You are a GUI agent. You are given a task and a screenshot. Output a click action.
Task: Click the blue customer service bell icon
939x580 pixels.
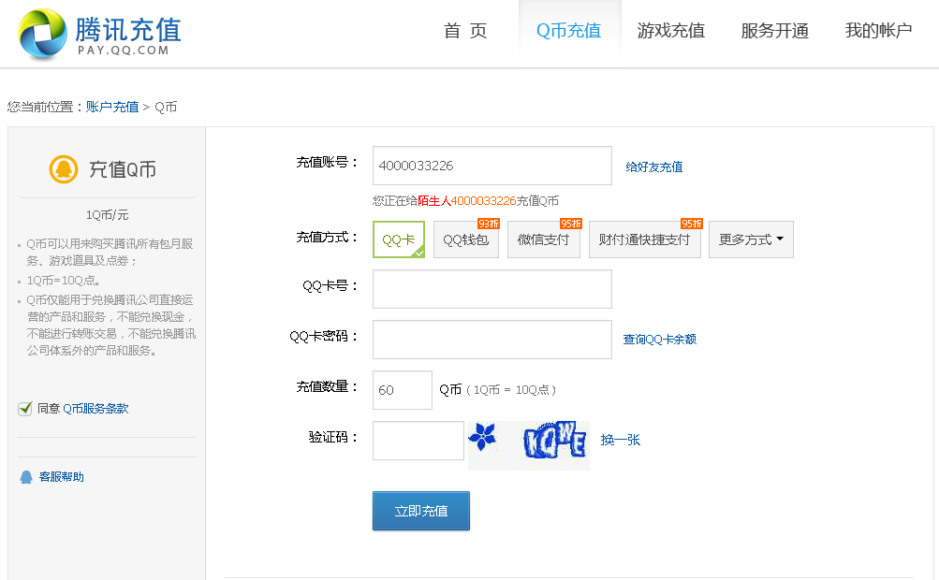pyautogui.click(x=26, y=477)
